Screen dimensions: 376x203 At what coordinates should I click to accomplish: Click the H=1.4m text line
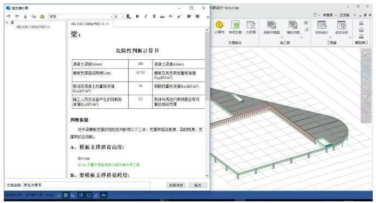point(84,158)
